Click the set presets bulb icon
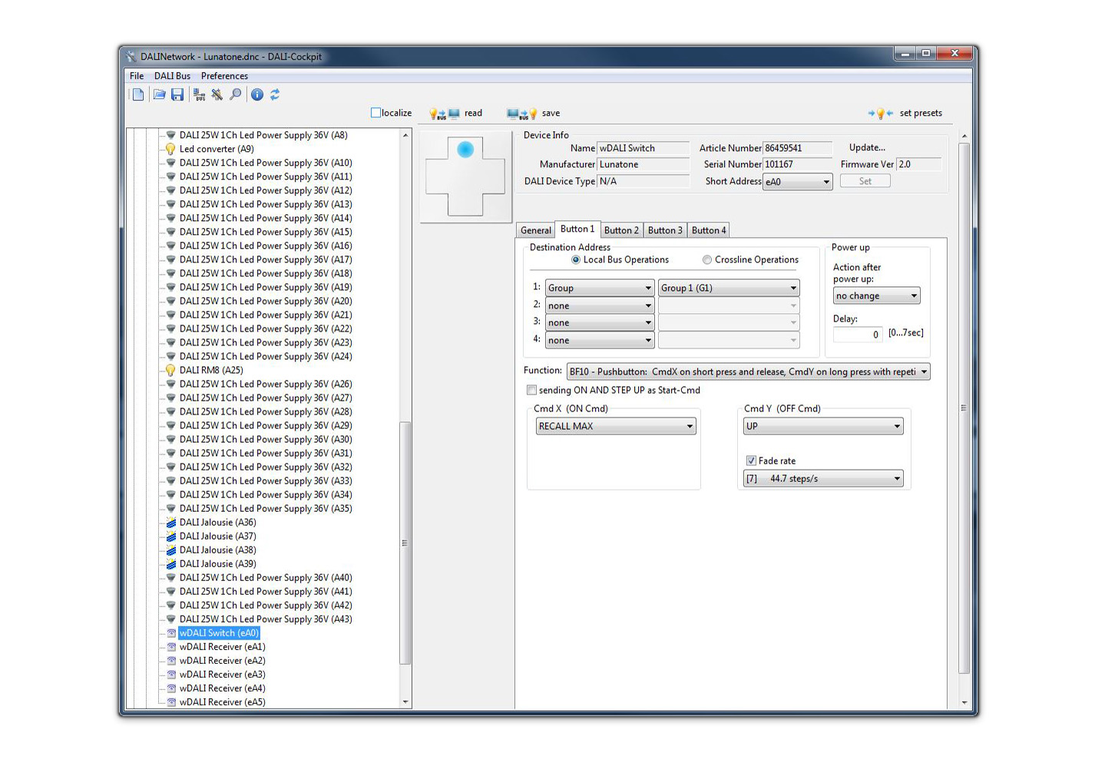This screenshot has width=1095, height=779. 881,114
